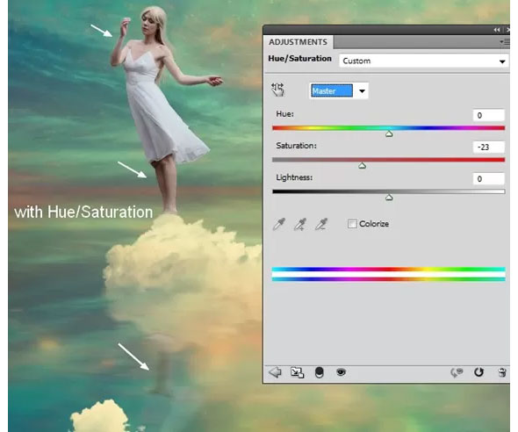
Task: Delete this adjustment layer with trash icon
Action: (502, 372)
